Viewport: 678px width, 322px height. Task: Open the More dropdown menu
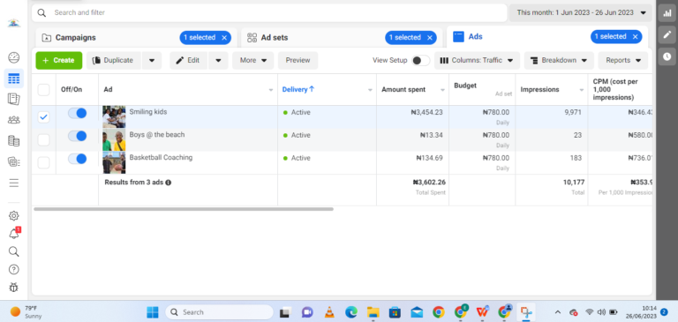253,61
